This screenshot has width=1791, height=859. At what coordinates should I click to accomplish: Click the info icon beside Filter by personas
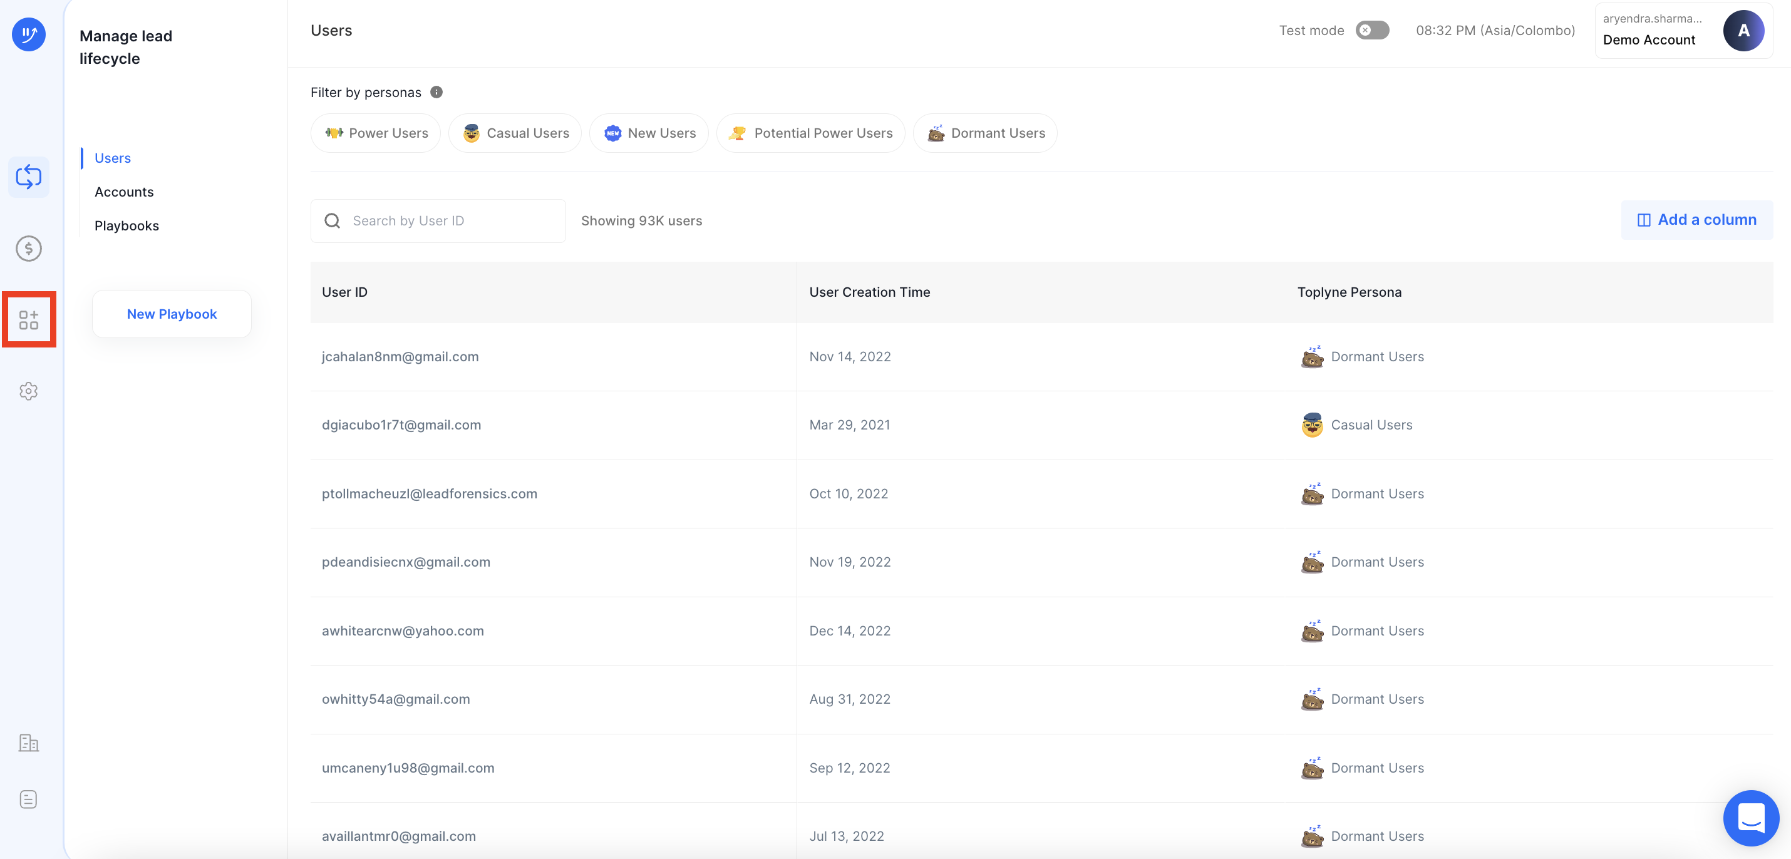(x=436, y=93)
